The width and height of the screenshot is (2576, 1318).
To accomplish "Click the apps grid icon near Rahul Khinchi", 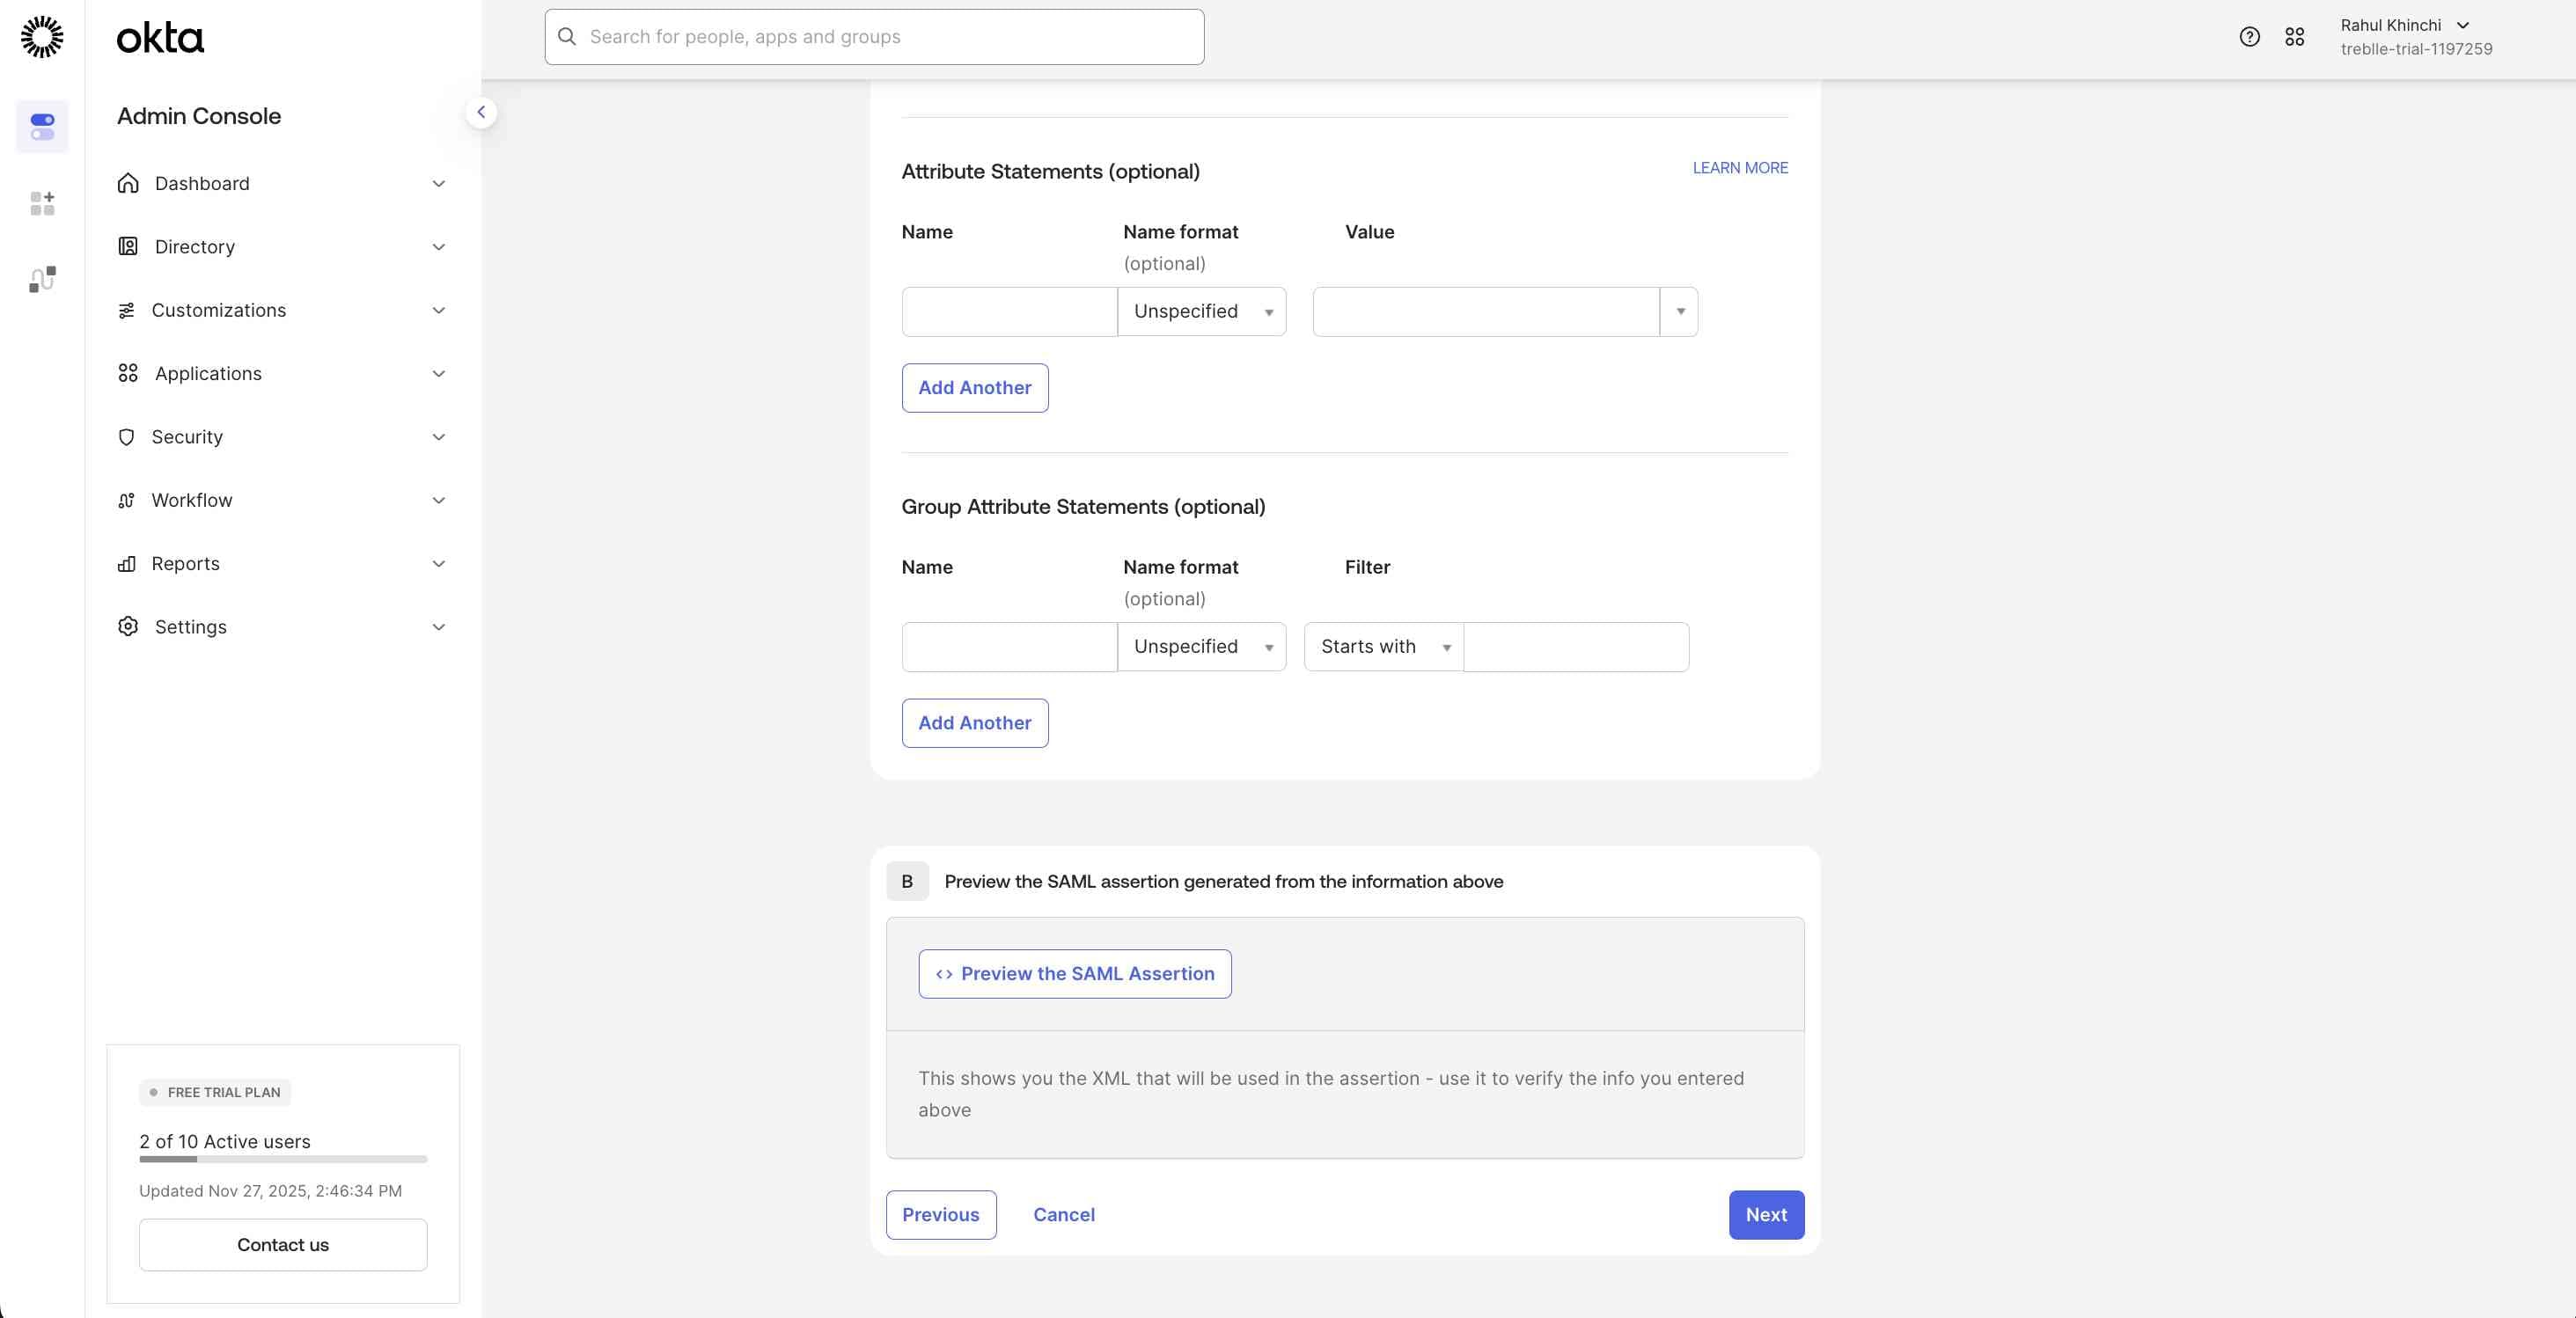I will 2294,36.
